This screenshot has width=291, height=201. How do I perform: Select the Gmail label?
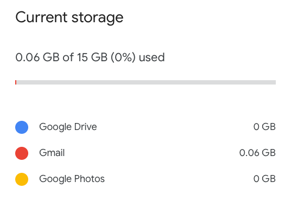52,153
